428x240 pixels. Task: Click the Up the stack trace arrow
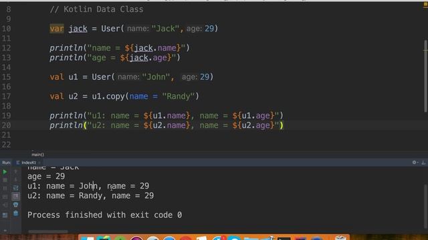pyautogui.click(x=15, y=171)
